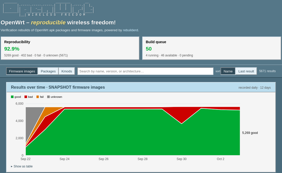Click the orange fail legend swatch
This screenshot has width=282, height=173.
click(x=37, y=97)
